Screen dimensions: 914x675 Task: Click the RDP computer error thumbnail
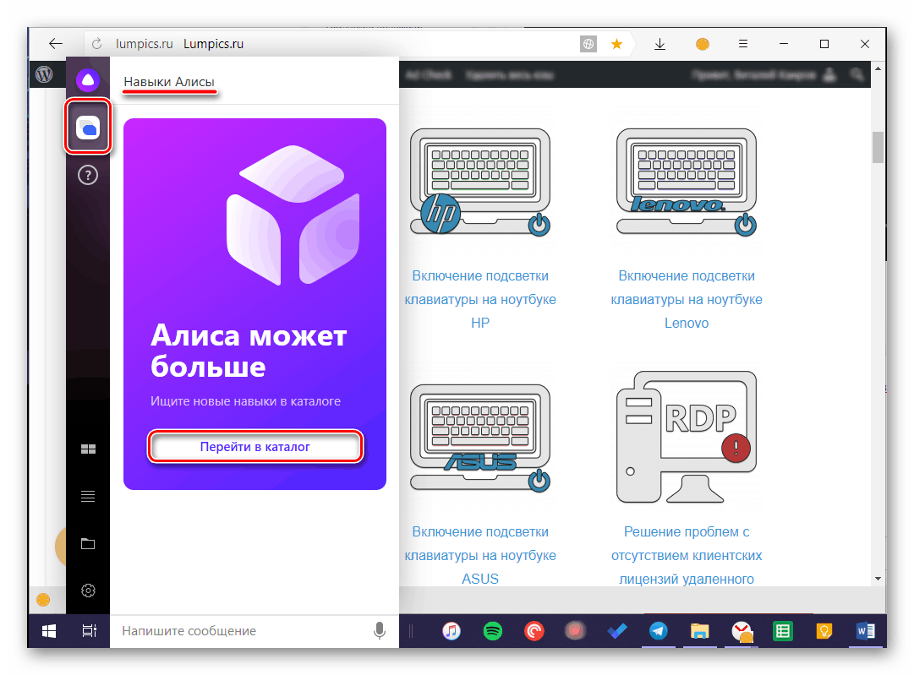point(687,437)
